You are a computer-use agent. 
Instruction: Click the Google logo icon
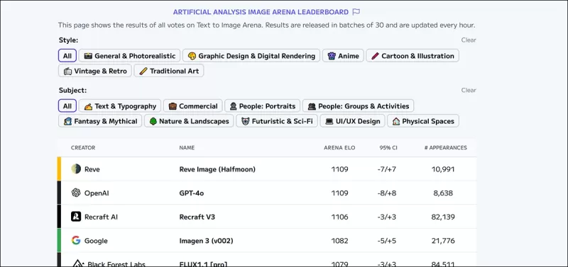[x=76, y=241]
